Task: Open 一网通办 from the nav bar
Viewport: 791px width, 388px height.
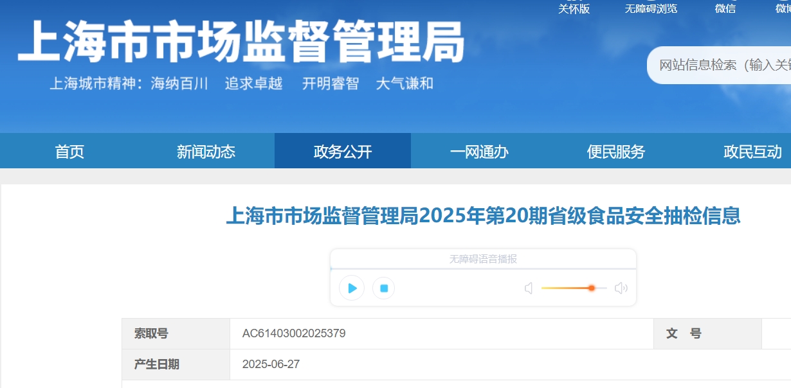Action: tap(479, 152)
